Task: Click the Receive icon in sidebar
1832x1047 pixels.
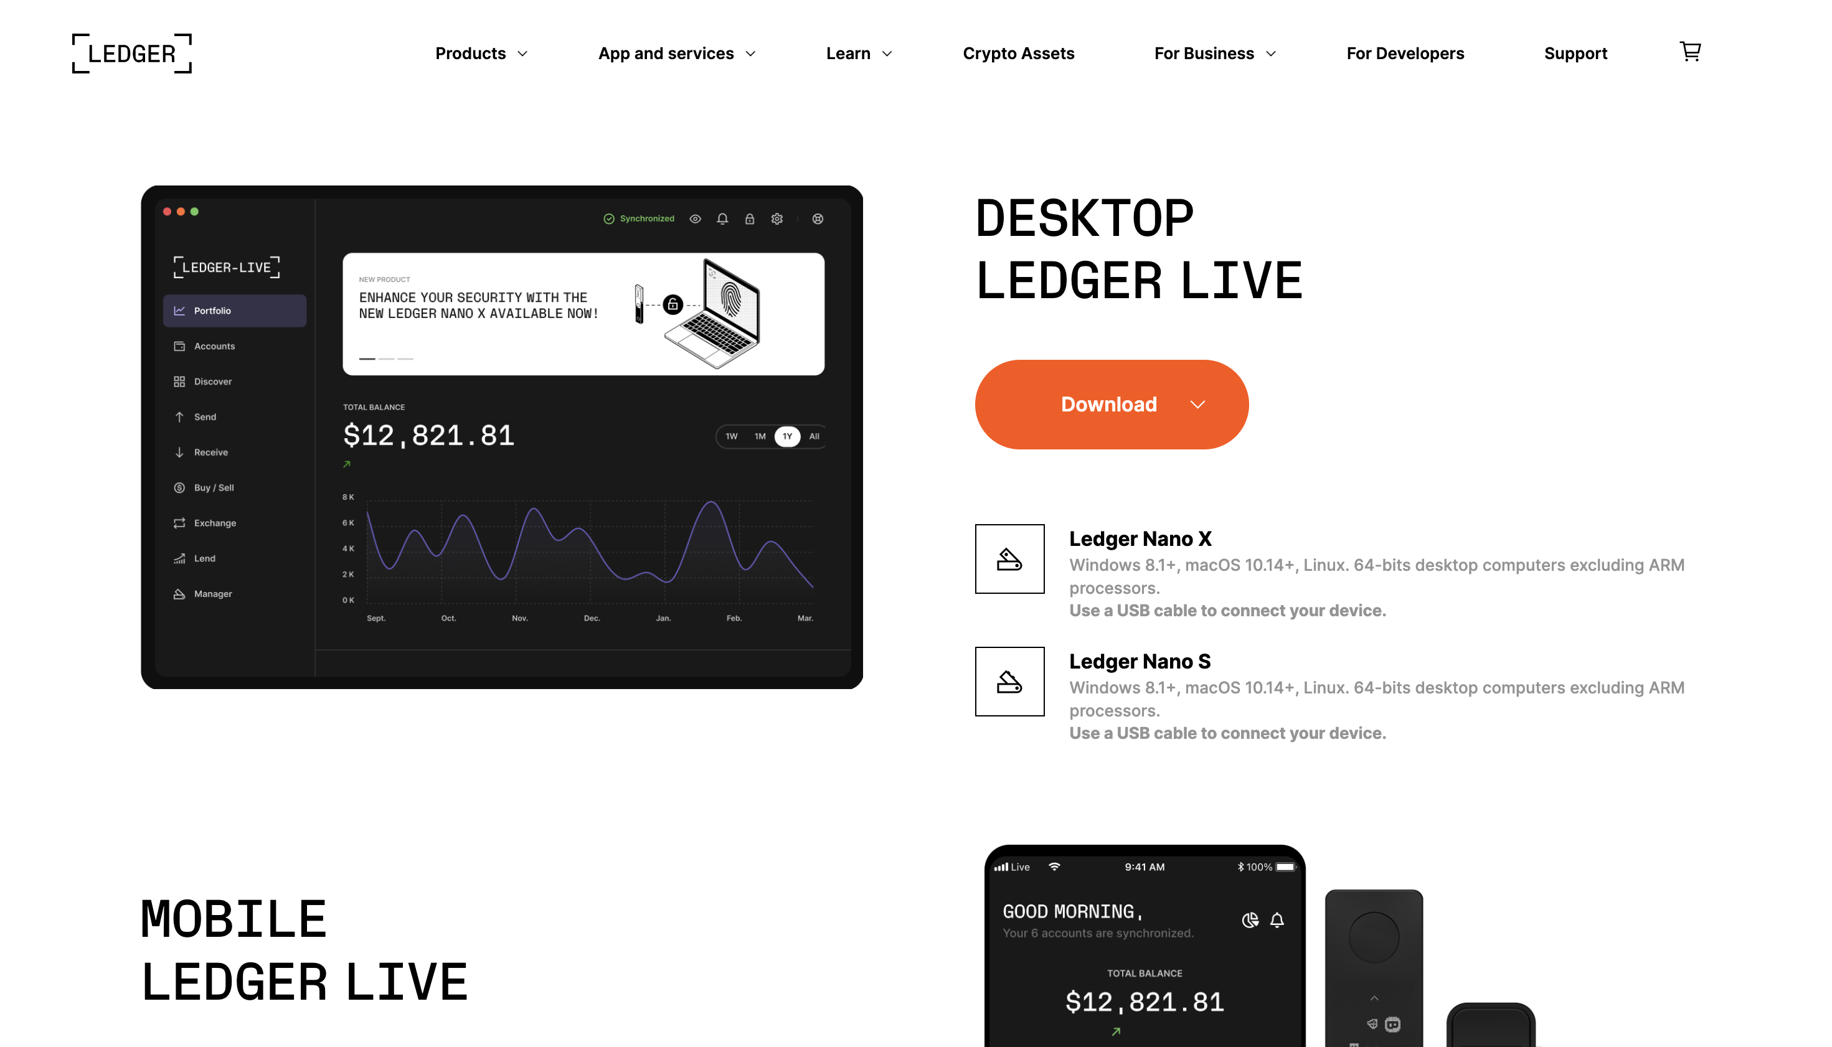Action: pos(179,452)
